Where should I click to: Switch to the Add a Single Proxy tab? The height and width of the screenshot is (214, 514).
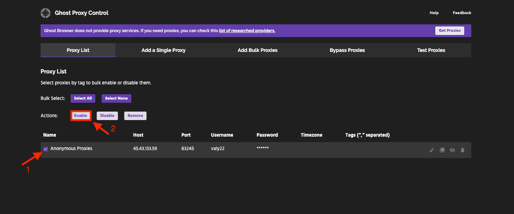(x=163, y=50)
